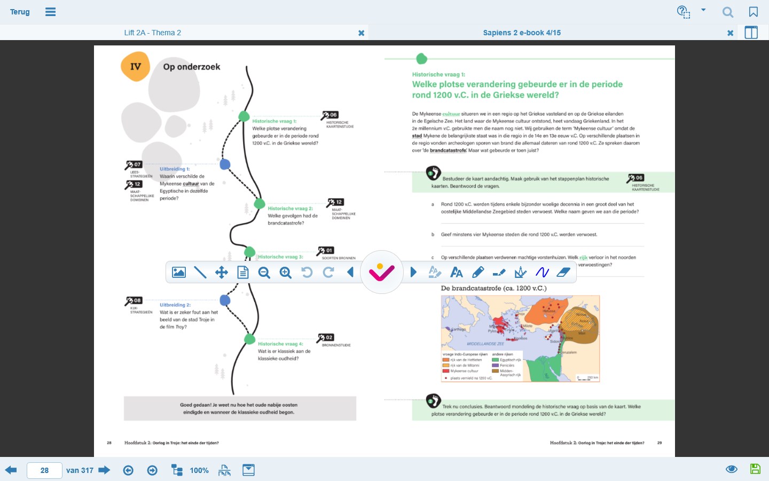Select the text highlight edit tool
The image size is (769, 481).
point(435,273)
